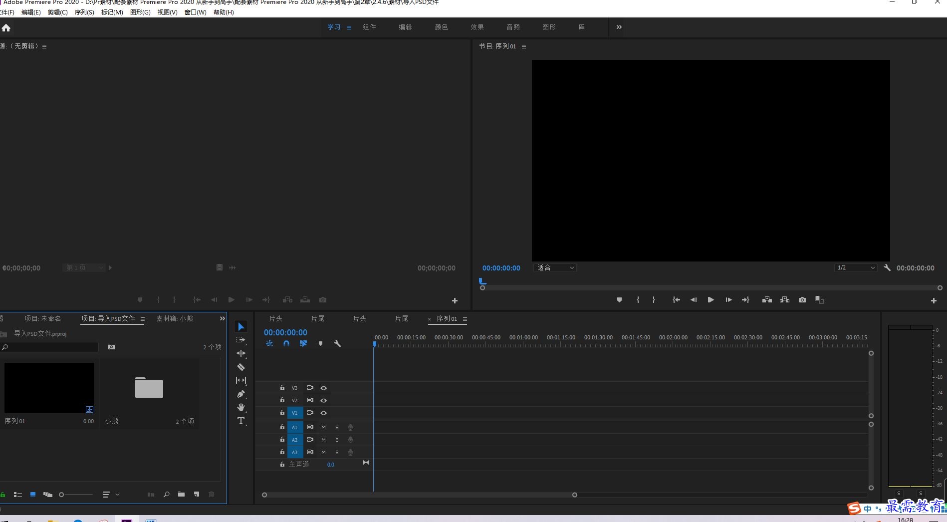947x522 pixels.
Task: Toggle linked selection in timeline
Action: [x=303, y=343]
